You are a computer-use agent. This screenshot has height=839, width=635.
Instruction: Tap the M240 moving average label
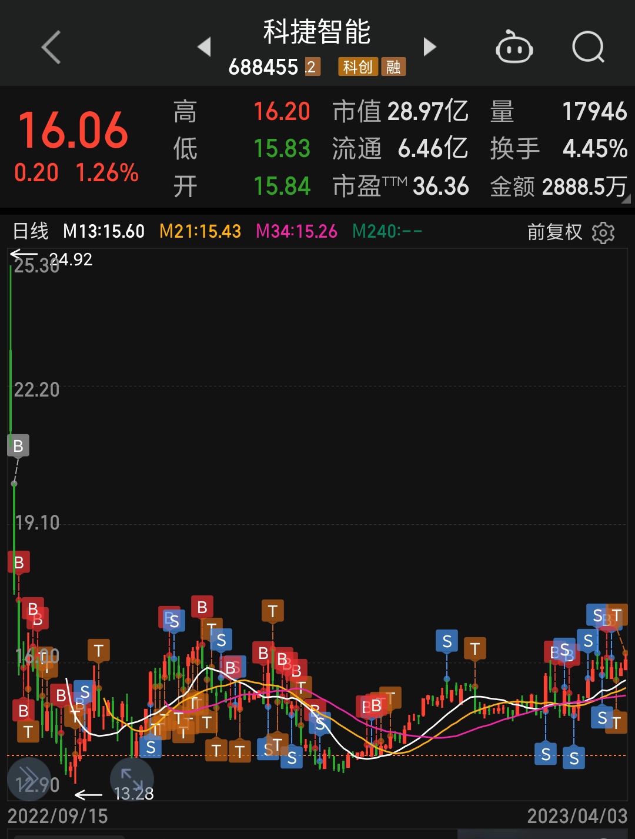pyautogui.click(x=387, y=231)
